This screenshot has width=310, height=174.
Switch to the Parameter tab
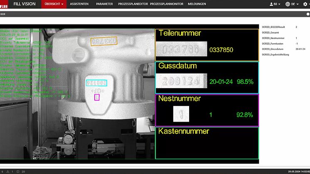(x=104, y=4)
